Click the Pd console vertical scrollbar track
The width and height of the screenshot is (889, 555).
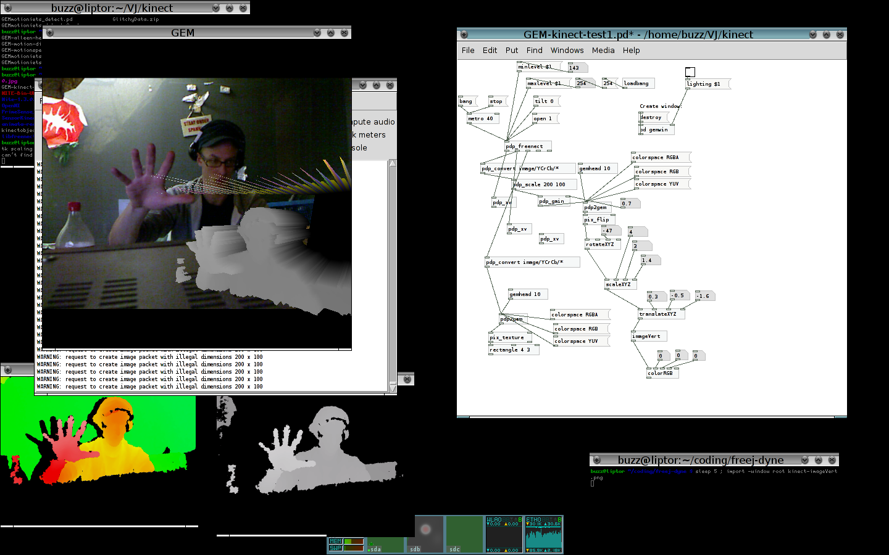click(x=393, y=274)
